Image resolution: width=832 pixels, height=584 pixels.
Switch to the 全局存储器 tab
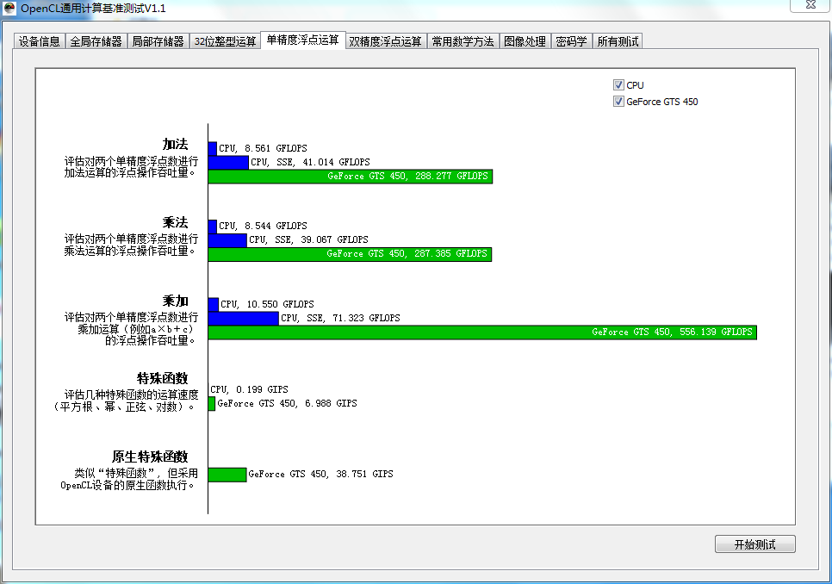(96, 41)
